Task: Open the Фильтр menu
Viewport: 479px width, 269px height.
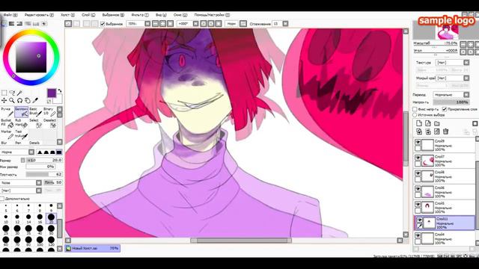Action: pos(140,15)
